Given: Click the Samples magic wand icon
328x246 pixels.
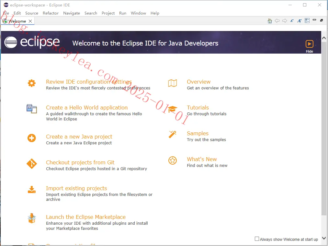Looking at the screenshot, I should 173,134.
